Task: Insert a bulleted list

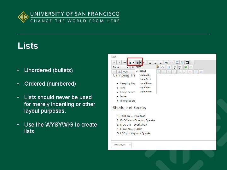Action: point(130,63)
